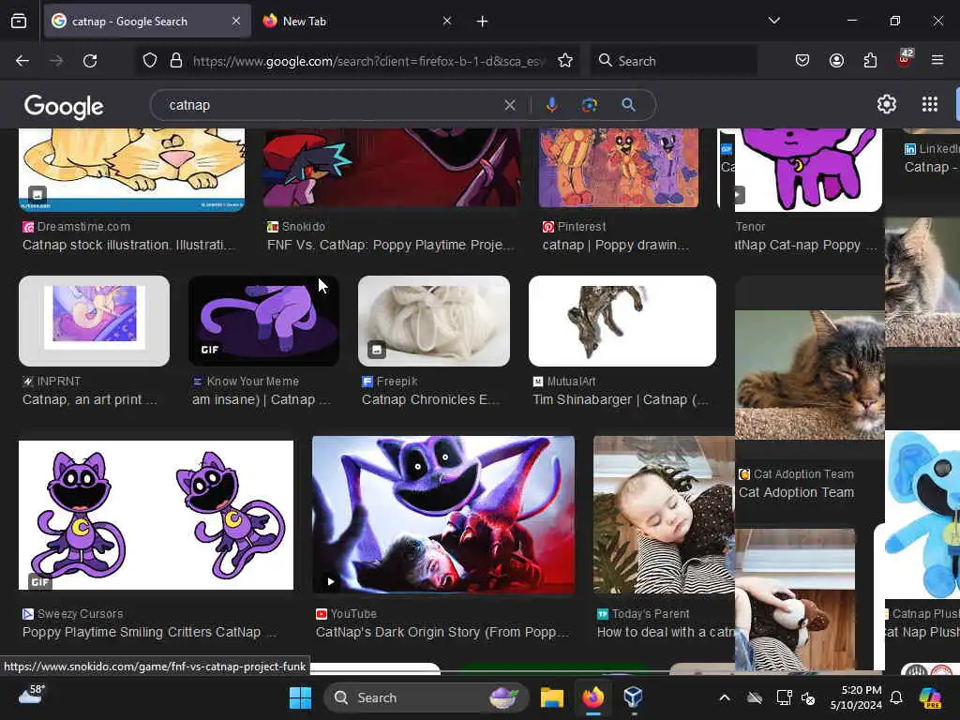Switch to the New Tab tab
960x720 pixels.
[x=357, y=22]
